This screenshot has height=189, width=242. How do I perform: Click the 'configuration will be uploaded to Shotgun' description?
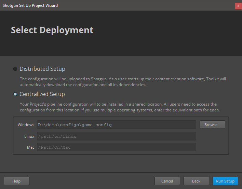[x=123, y=82]
